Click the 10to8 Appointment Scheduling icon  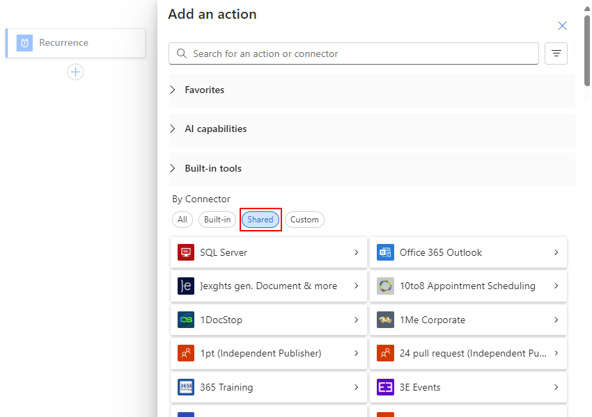pyautogui.click(x=385, y=286)
